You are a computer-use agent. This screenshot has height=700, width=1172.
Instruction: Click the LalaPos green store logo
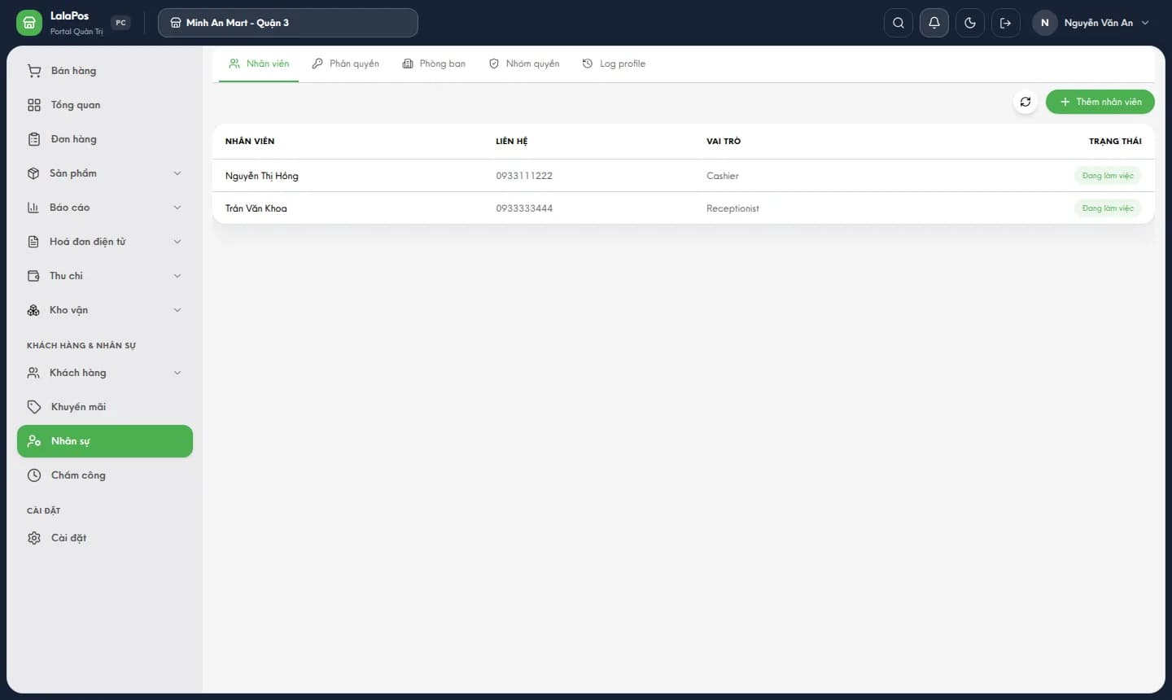[x=28, y=23]
